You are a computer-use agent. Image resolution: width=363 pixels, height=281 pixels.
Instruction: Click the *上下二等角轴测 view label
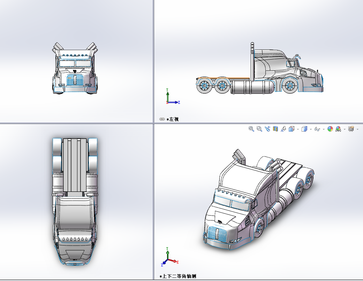tap(178, 276)
